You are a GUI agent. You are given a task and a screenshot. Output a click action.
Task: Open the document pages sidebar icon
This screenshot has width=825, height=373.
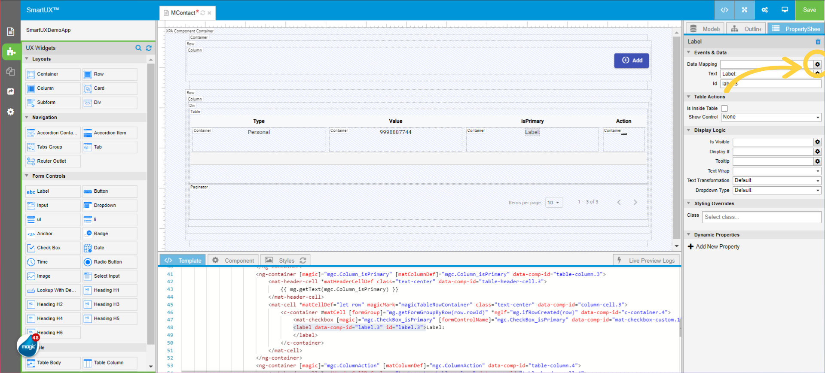[10, 31]
